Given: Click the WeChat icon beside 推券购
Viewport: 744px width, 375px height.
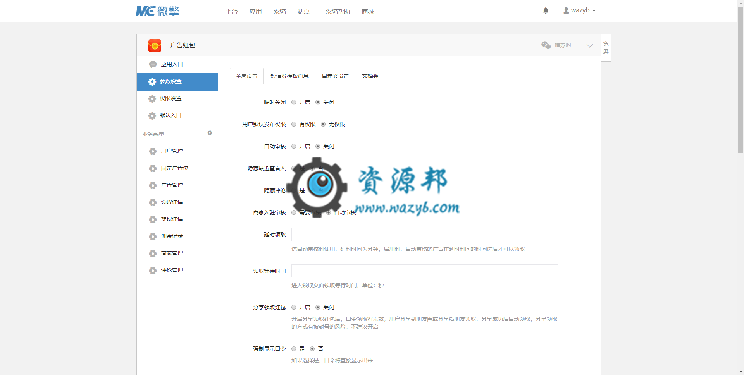Looking at the screenshot, I should tap(546, 45).
